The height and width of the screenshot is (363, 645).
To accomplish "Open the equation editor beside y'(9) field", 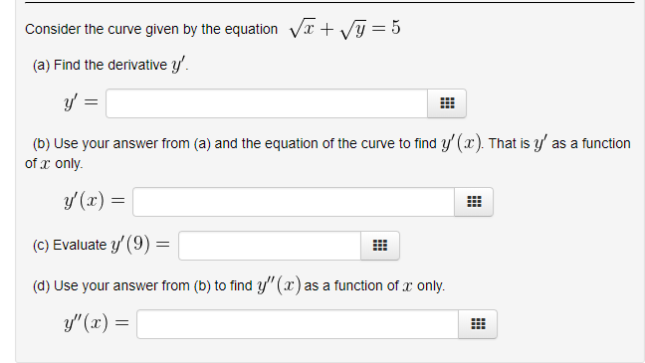I will click(380, 246).
